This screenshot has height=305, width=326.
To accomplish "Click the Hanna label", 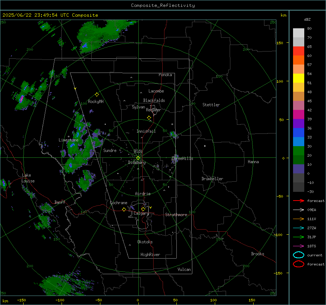I will click(x=253, y=162).
